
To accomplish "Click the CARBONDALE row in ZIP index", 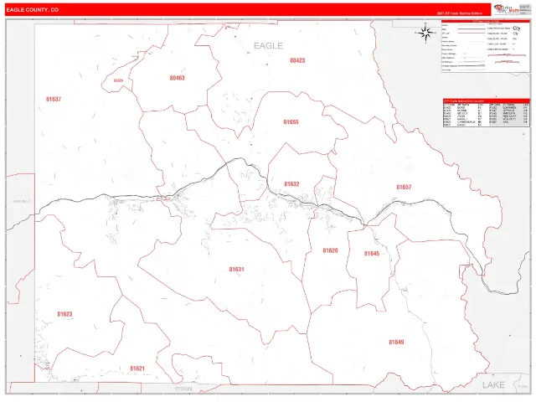I will pos(462,121).
